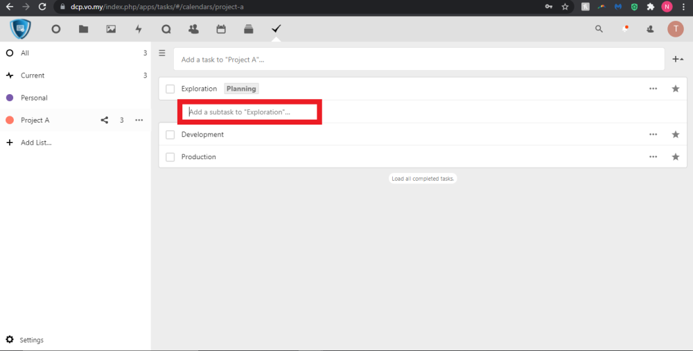Tick the Production task checkbox
Screen dimensions: 693x351
click(170, 157)
